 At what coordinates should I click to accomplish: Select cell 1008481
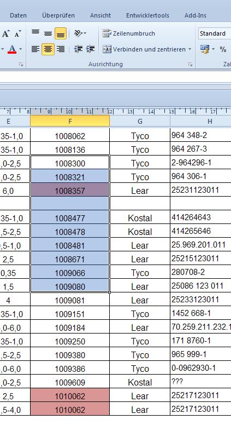pos(70,245)
